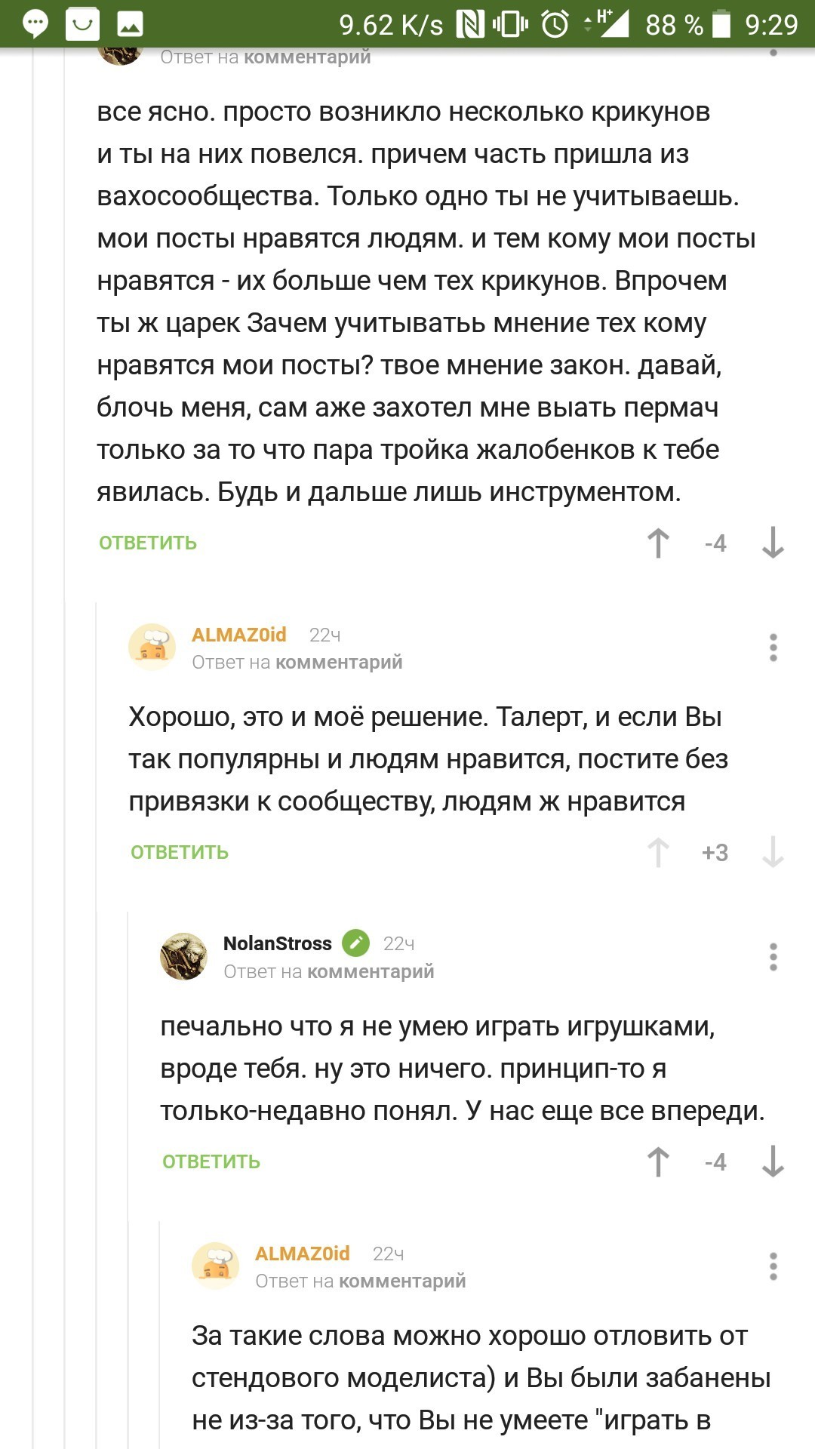
Task: Open the parent comment link in ALMAZ0id's last reply
Action: click(x=401, y=1281)
